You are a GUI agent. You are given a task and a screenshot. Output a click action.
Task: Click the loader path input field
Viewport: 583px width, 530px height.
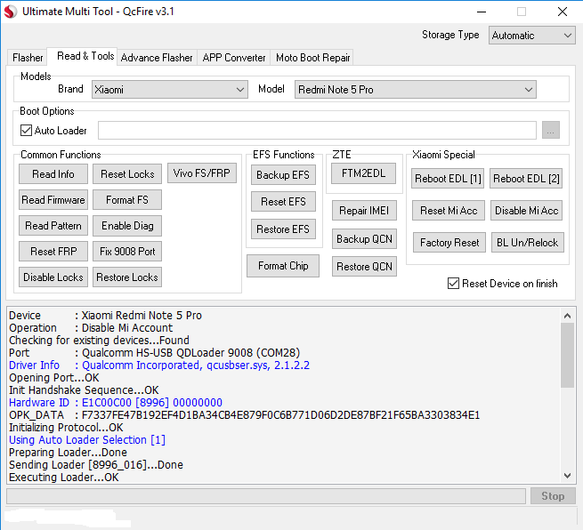point(317,130)
